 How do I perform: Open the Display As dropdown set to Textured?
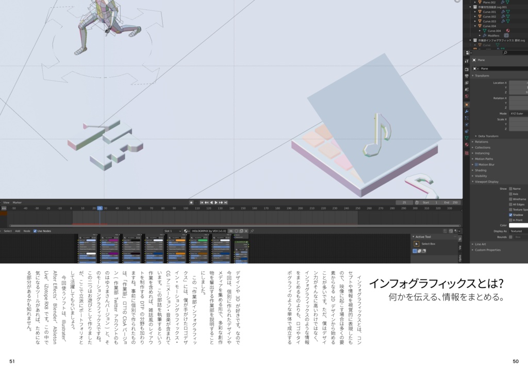pyautogui.click(x=516, y=232)
